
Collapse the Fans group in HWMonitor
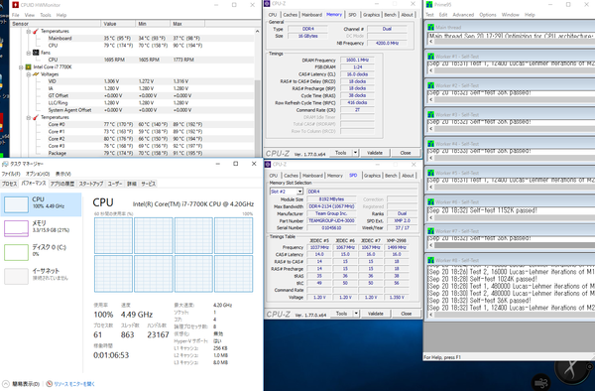[29, 53]
